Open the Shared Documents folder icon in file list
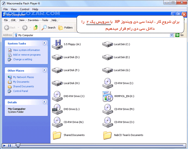 [x=57, y=135]
